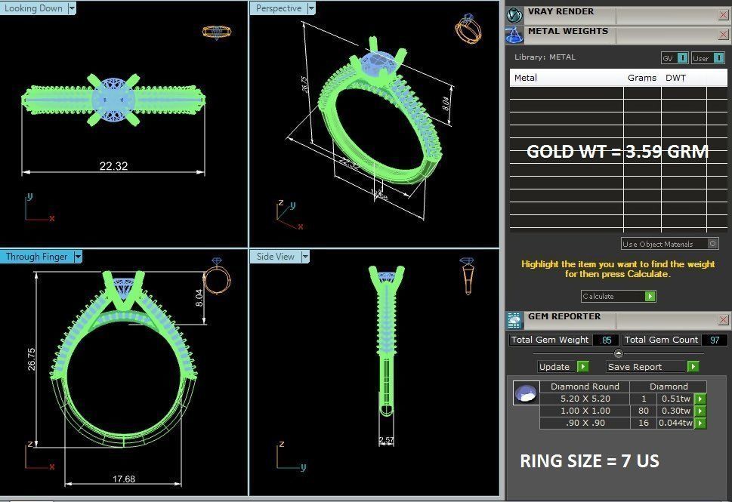The image size is (732, 502).
Task: Select the Side View viewport label
Action: coord(276,257)
